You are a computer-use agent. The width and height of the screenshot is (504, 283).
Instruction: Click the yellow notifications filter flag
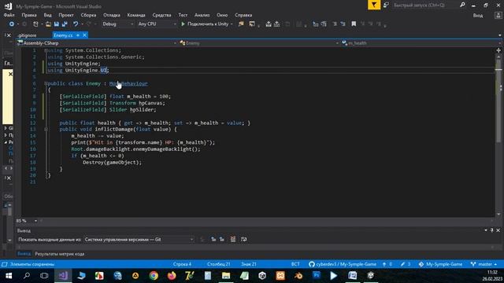374,5
